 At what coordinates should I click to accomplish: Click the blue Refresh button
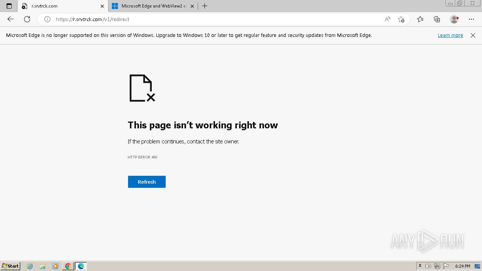147,182
